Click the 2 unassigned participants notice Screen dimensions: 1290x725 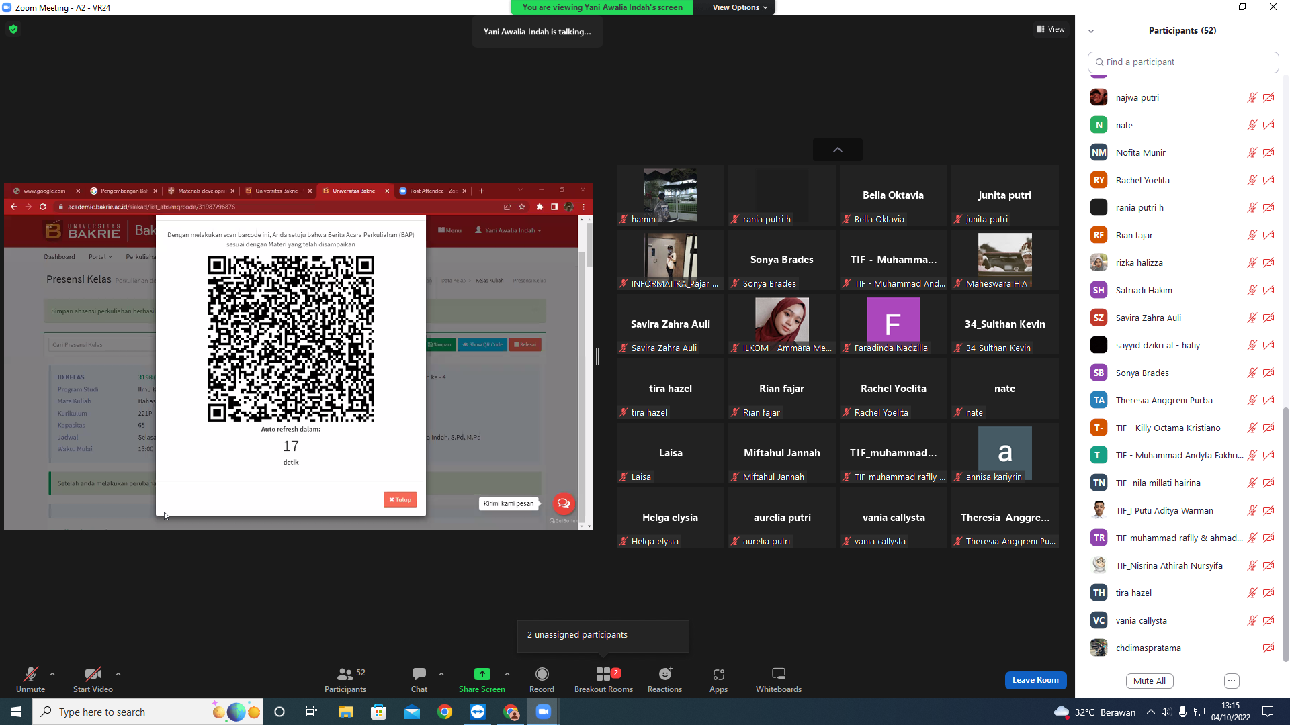(603, 635)
